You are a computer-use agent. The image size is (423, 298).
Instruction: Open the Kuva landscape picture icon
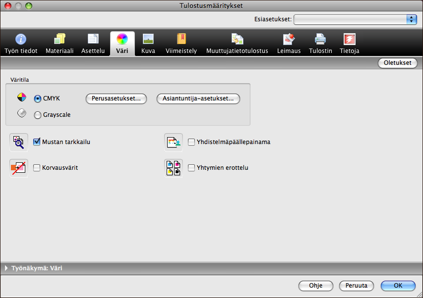[x=148, y=39]
